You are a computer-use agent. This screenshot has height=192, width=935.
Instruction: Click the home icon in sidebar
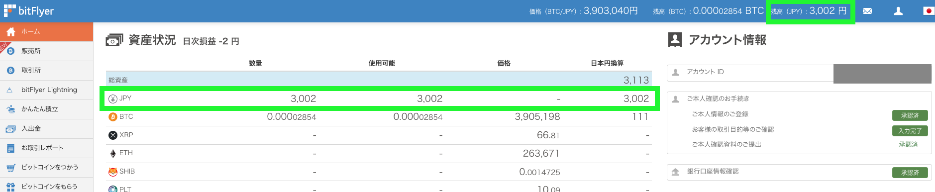(10, 31)
